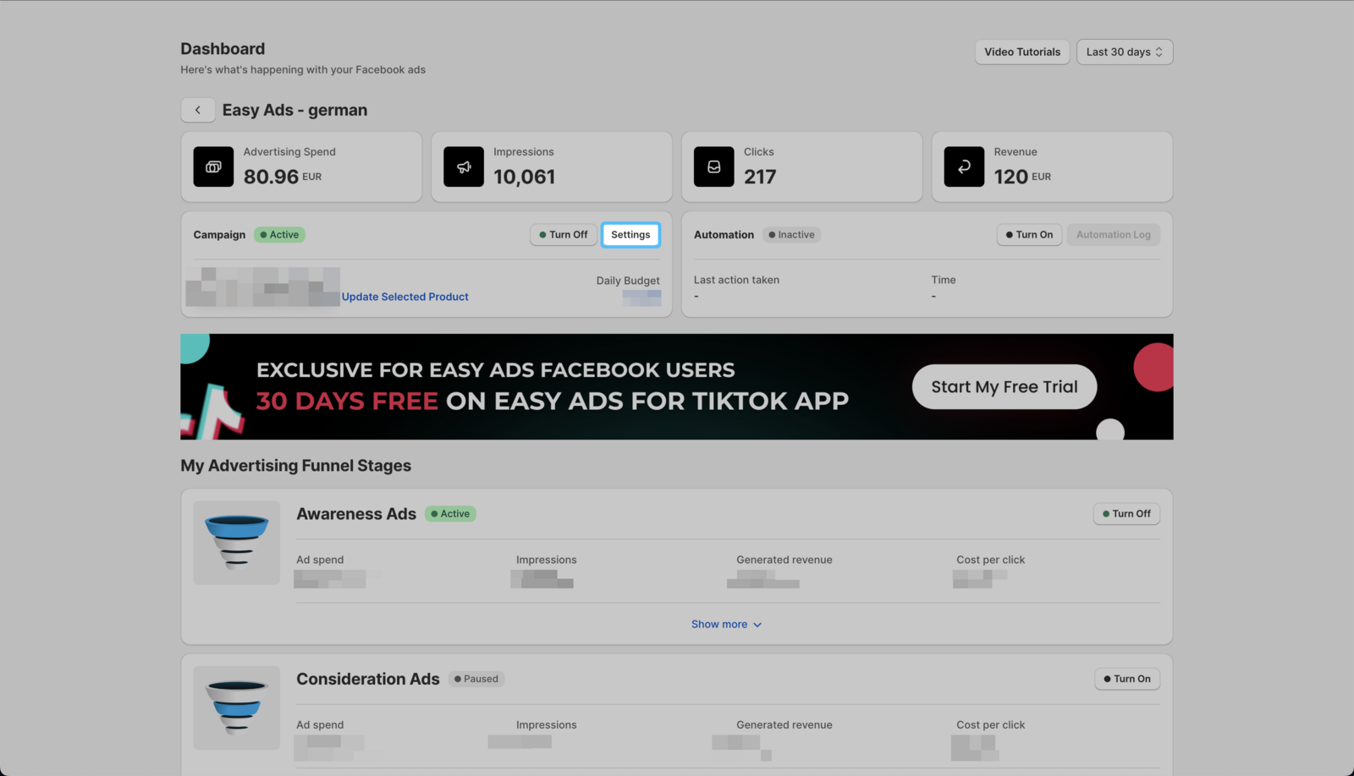Select the Awareness Ads funnel icon
1354x776 pixels.
tap(236, 542)
